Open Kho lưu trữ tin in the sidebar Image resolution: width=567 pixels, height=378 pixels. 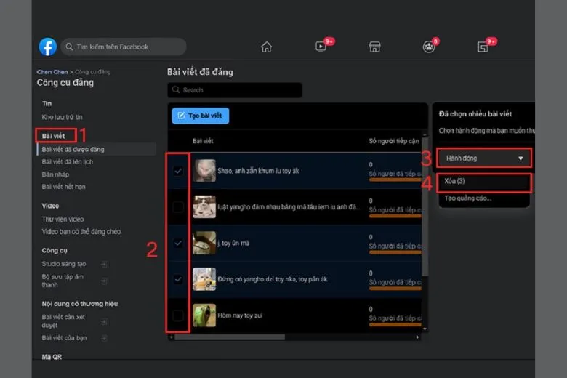(62, 117)
